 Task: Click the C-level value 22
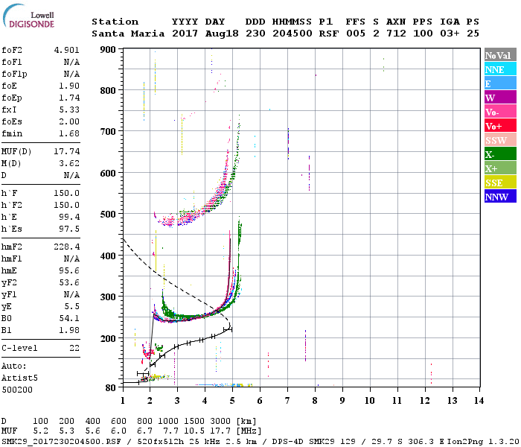[x=74, y=348]
